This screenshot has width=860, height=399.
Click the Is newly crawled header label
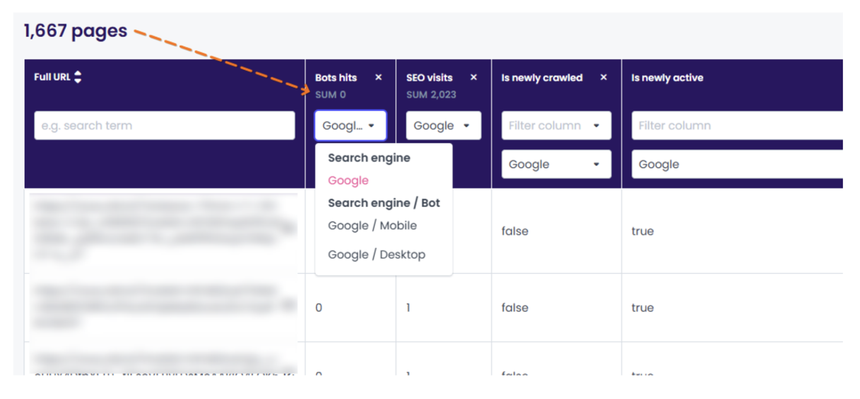pyautogui.click(x=542, y=78)
